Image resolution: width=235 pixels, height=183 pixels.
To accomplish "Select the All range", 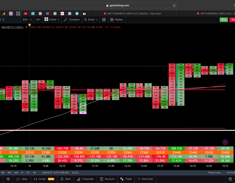I will pyautogui.click(x=35, y=173).
